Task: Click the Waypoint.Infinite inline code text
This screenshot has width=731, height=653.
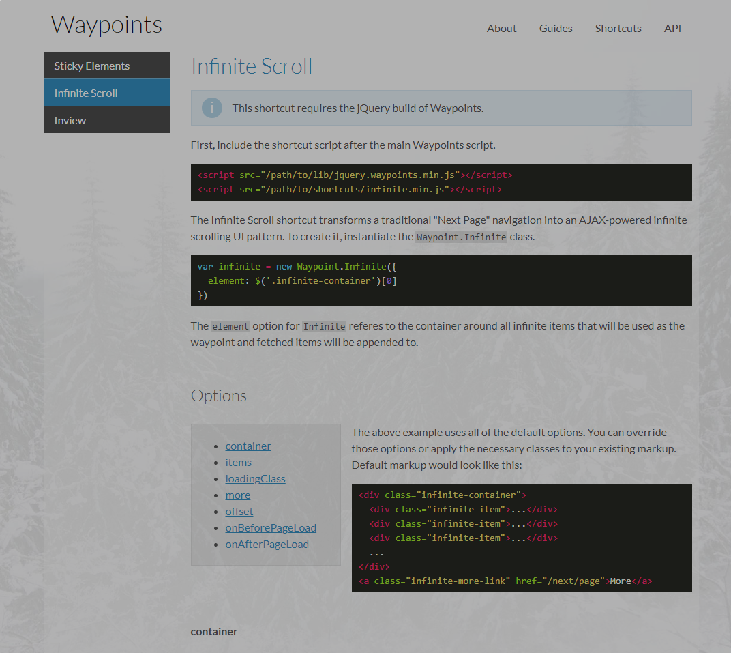Action: (462, 237)
